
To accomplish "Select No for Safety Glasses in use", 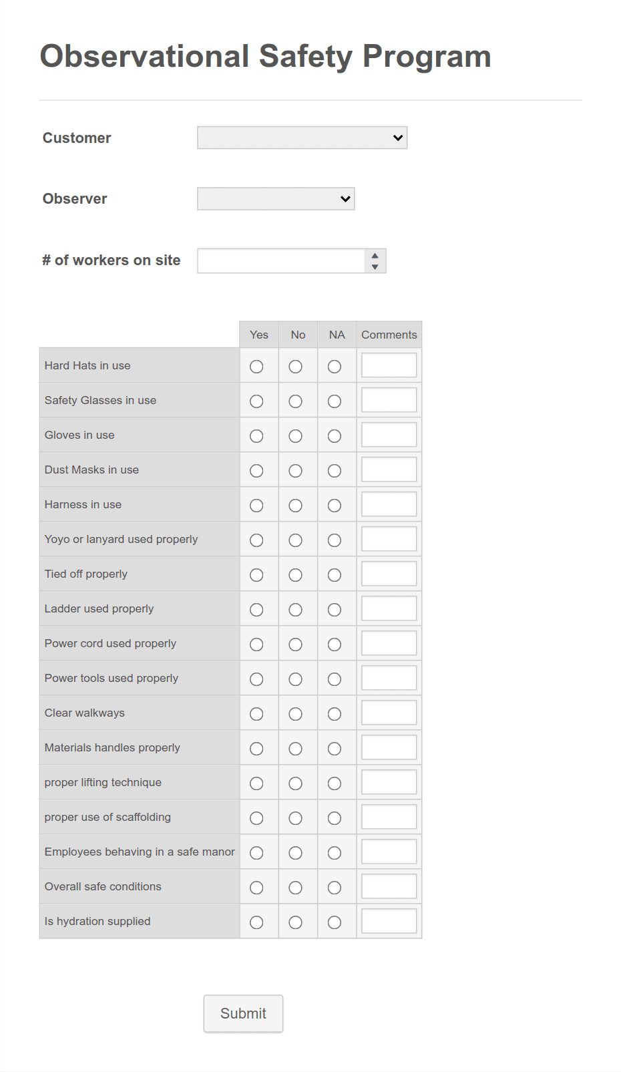I will pyautogui.click(x=295, y=401).
